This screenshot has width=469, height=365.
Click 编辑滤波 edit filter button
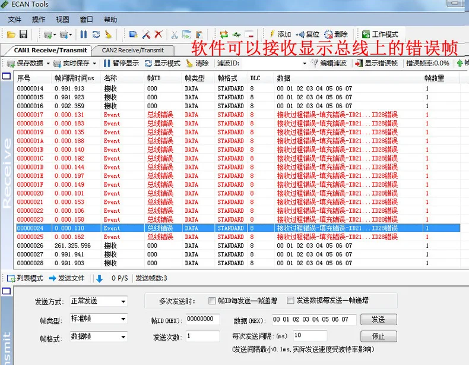(x=329, y=63)
